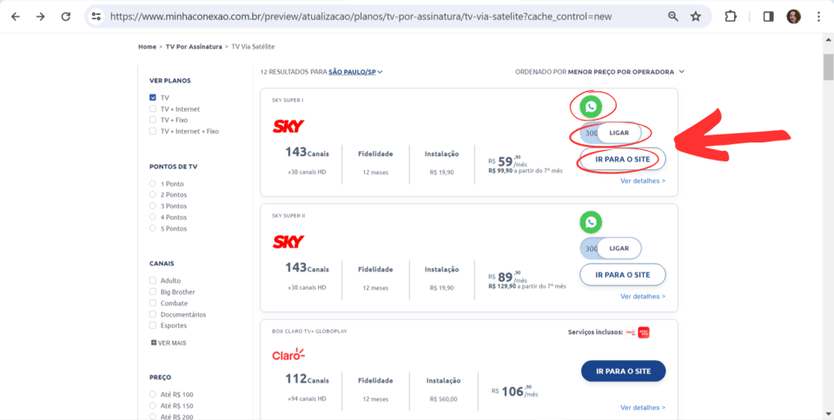Go back using browser back arrow

tap(16, 16)
